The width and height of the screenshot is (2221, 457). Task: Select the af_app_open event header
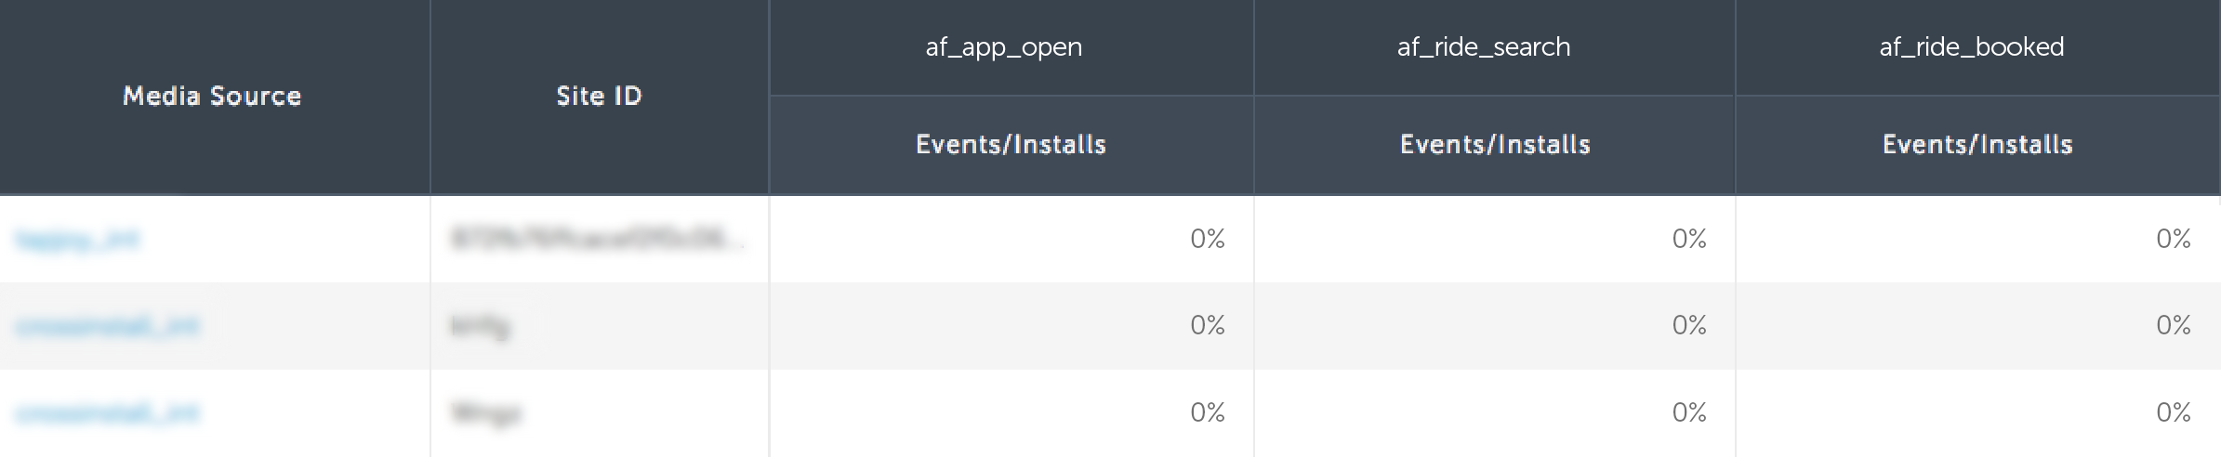tap(1004, 47)
